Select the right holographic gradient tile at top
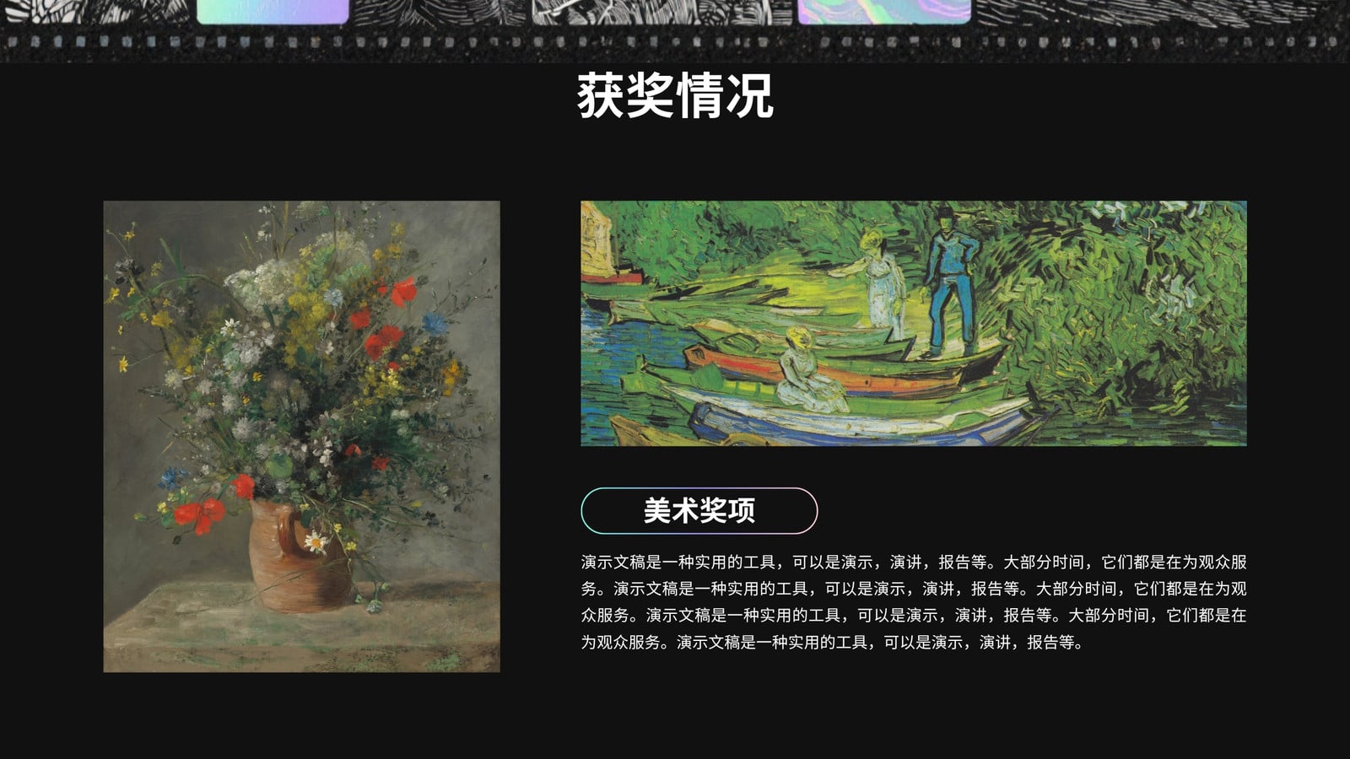The height and width of the screenshot is (759, 1350). (884, 11)
